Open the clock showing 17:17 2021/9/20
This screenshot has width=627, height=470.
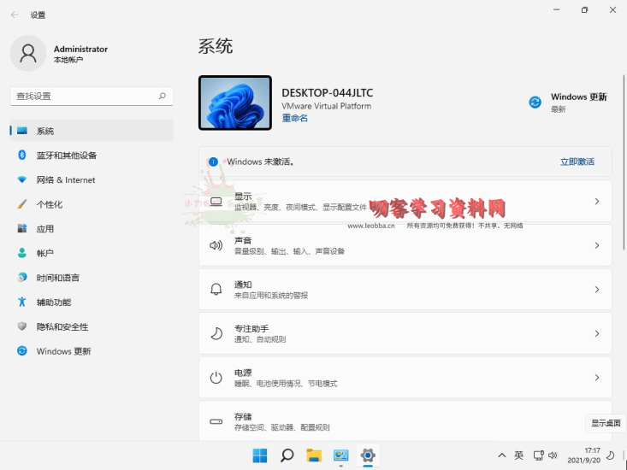[x=584, y=455]
